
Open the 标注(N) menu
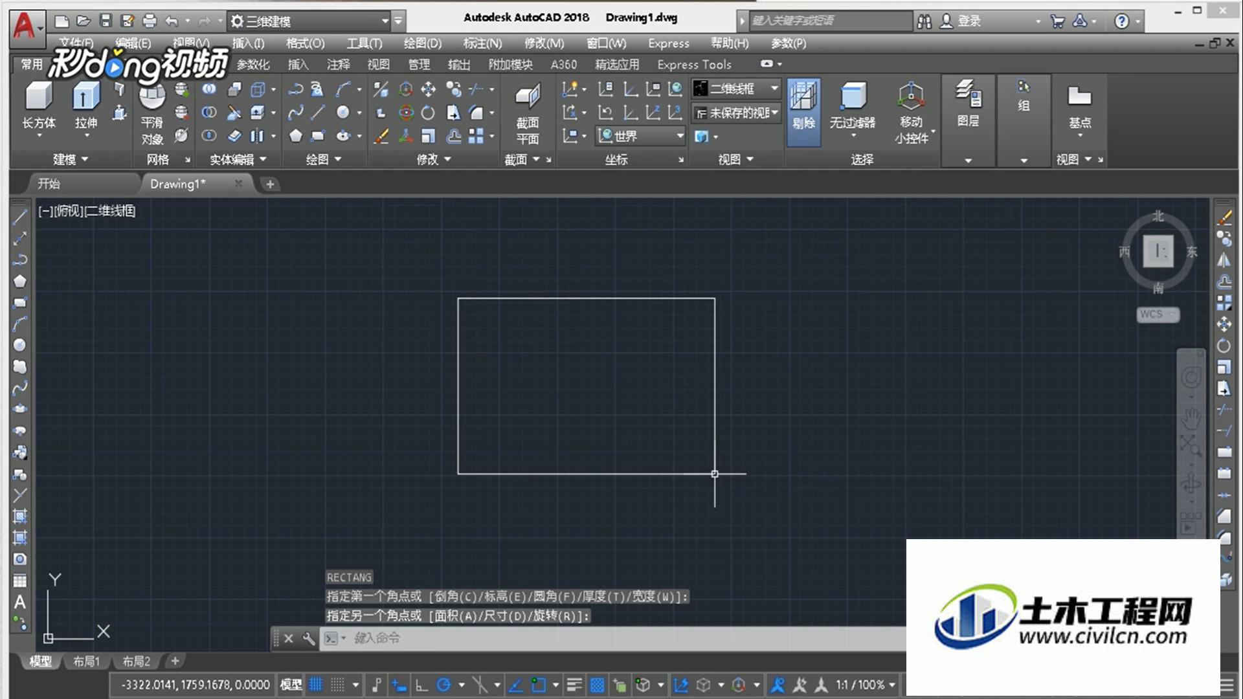coord(482,43)
